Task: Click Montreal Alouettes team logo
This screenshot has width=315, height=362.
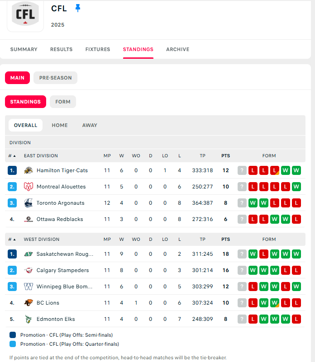Action: point(29,187)
